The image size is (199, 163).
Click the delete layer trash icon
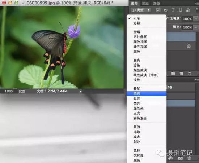coord(190,74)
